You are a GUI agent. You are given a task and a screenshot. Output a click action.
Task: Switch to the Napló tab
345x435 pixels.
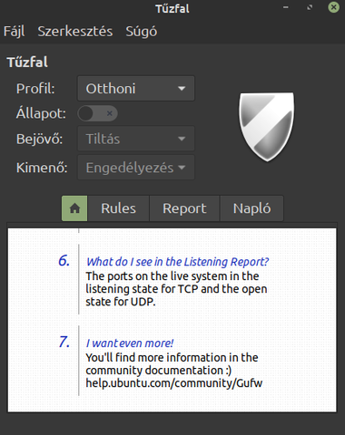(x=251, y=208)
